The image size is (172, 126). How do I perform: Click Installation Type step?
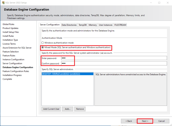[10, 40]
